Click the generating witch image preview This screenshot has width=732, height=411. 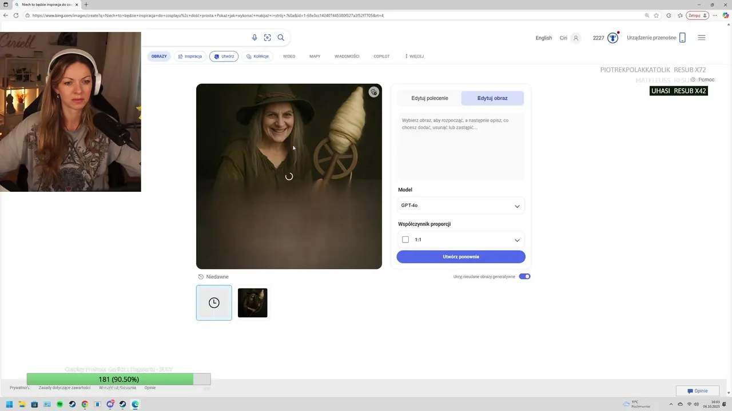click(289, 176)
